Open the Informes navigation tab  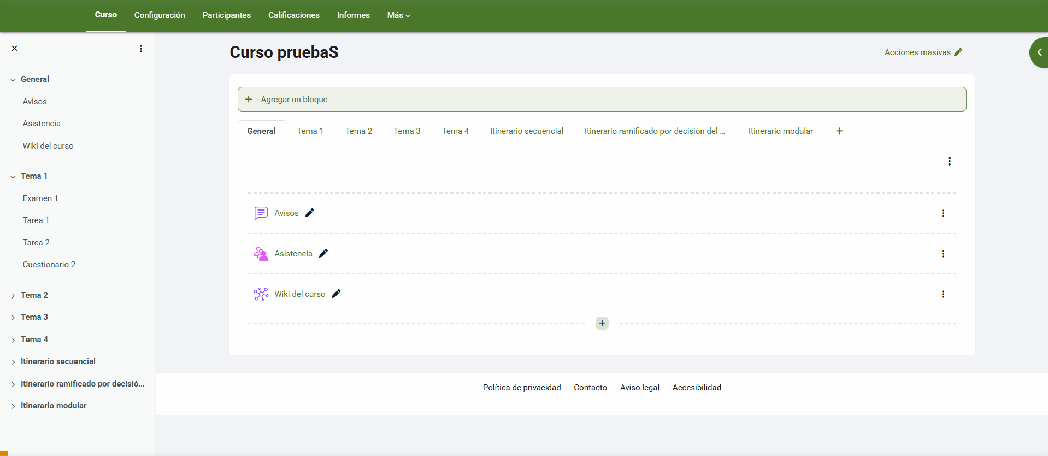(x=354, y=15)
